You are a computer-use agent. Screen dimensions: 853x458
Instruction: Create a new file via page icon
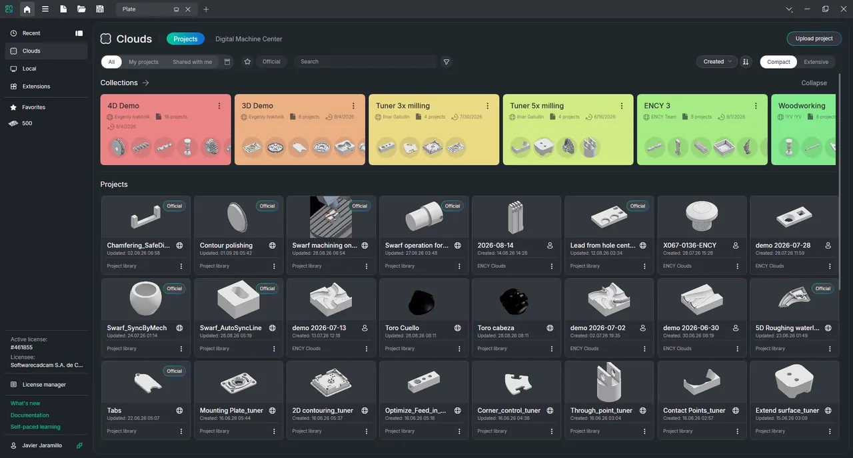63,9
